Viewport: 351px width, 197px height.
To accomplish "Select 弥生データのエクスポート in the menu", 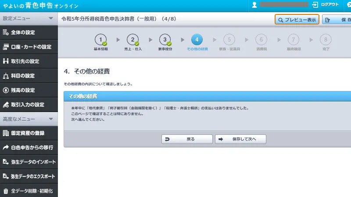I will 29,176.
